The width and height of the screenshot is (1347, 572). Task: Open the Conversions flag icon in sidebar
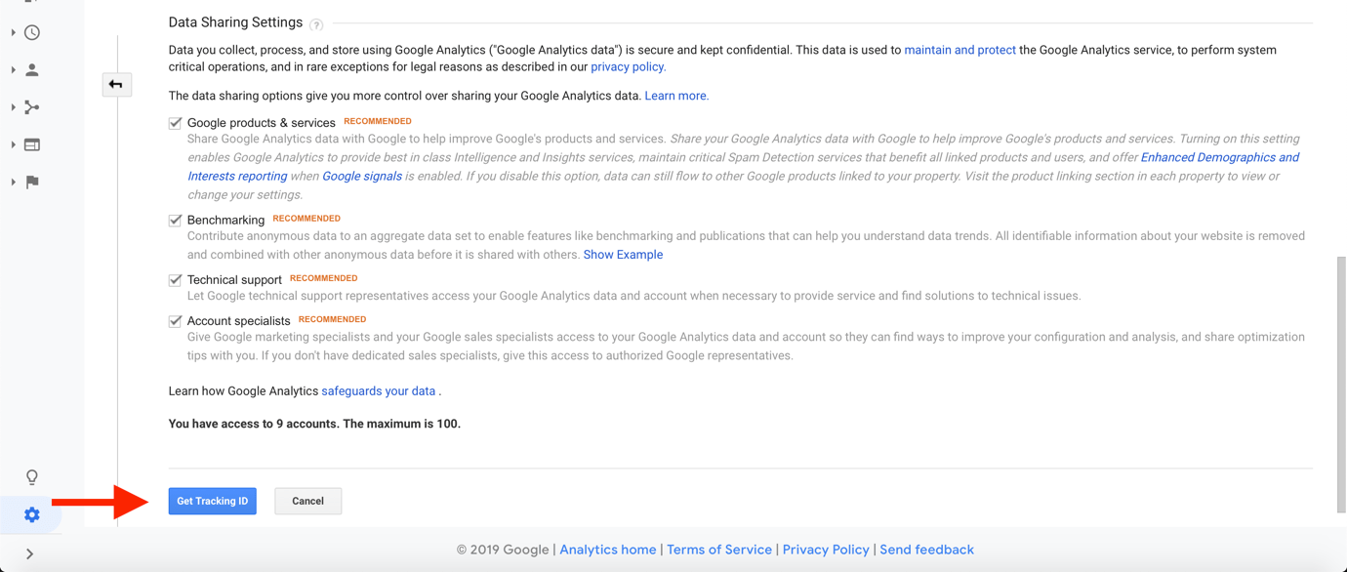point(32,182)
